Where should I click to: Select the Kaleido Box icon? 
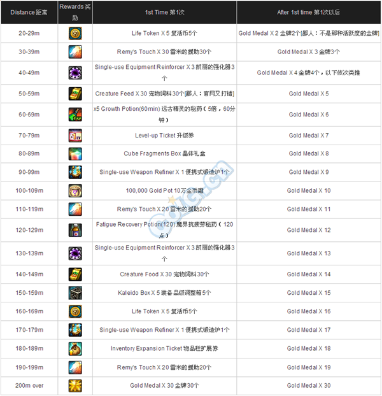(75, 293)
